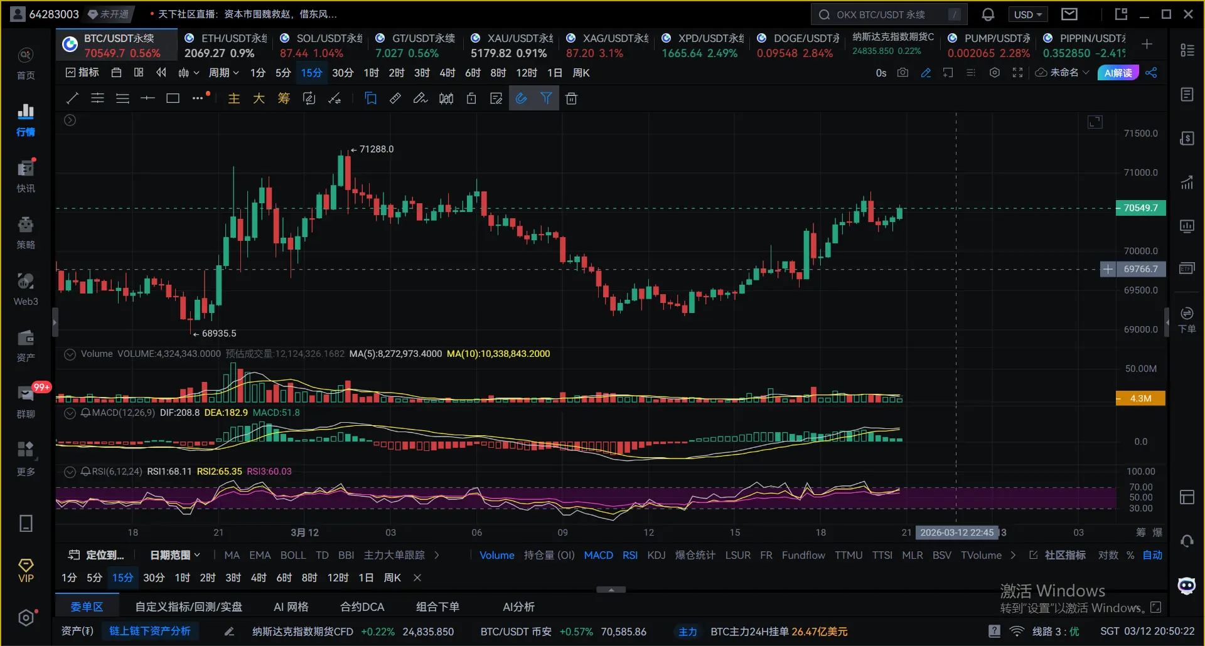Click the 70549.7 current price label
This screenshot has width=1205, height=646.
[1141, 208]
